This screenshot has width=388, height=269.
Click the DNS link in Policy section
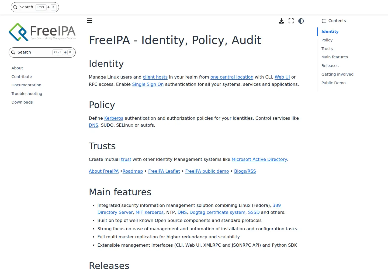pos(93,125)
